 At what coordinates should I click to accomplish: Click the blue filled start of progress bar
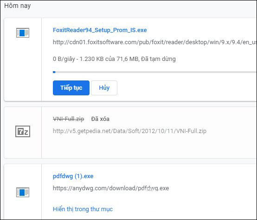click(x=54, y=72)
